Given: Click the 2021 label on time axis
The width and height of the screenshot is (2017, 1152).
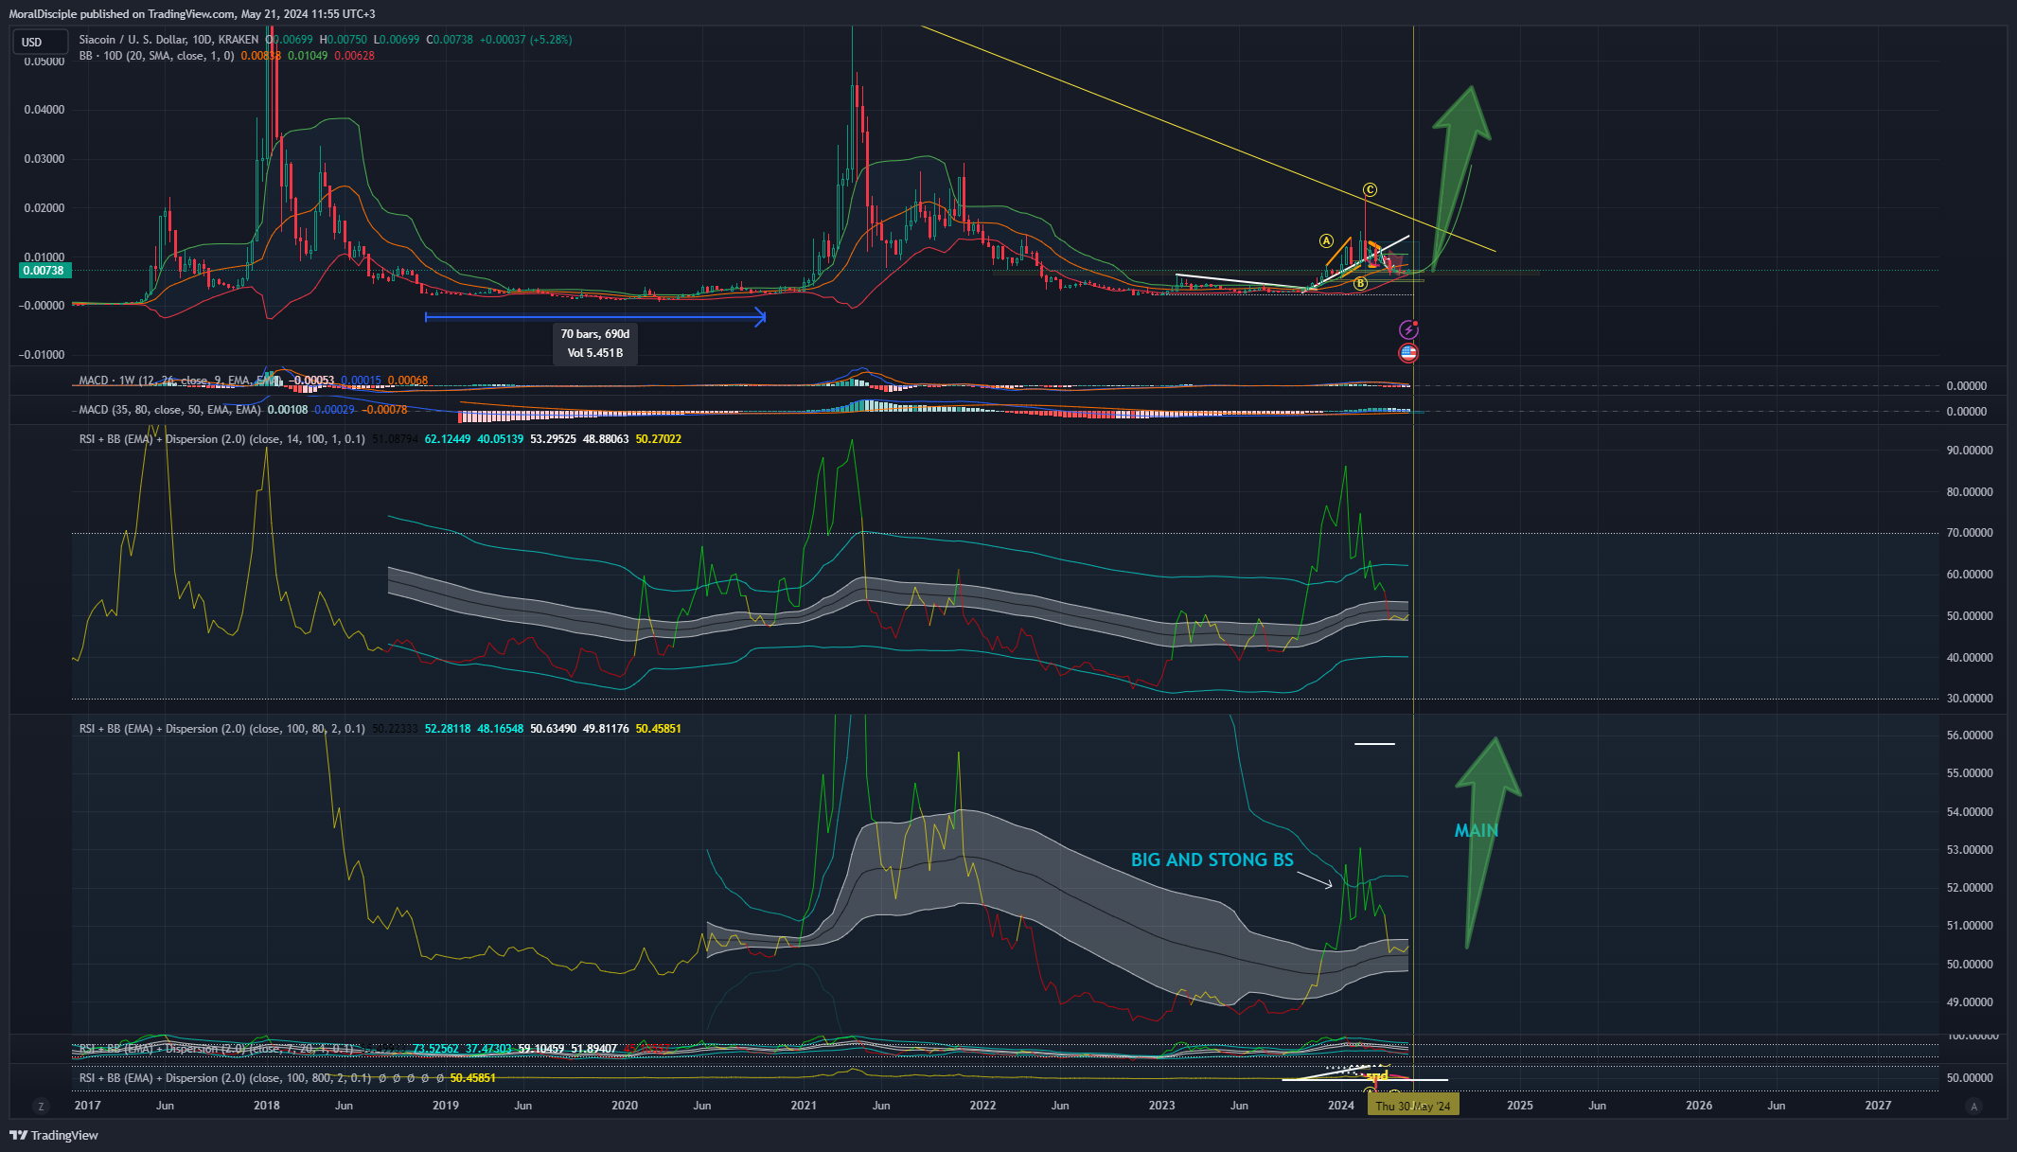Looking at the screenshot, I should tap(804, 1106).
